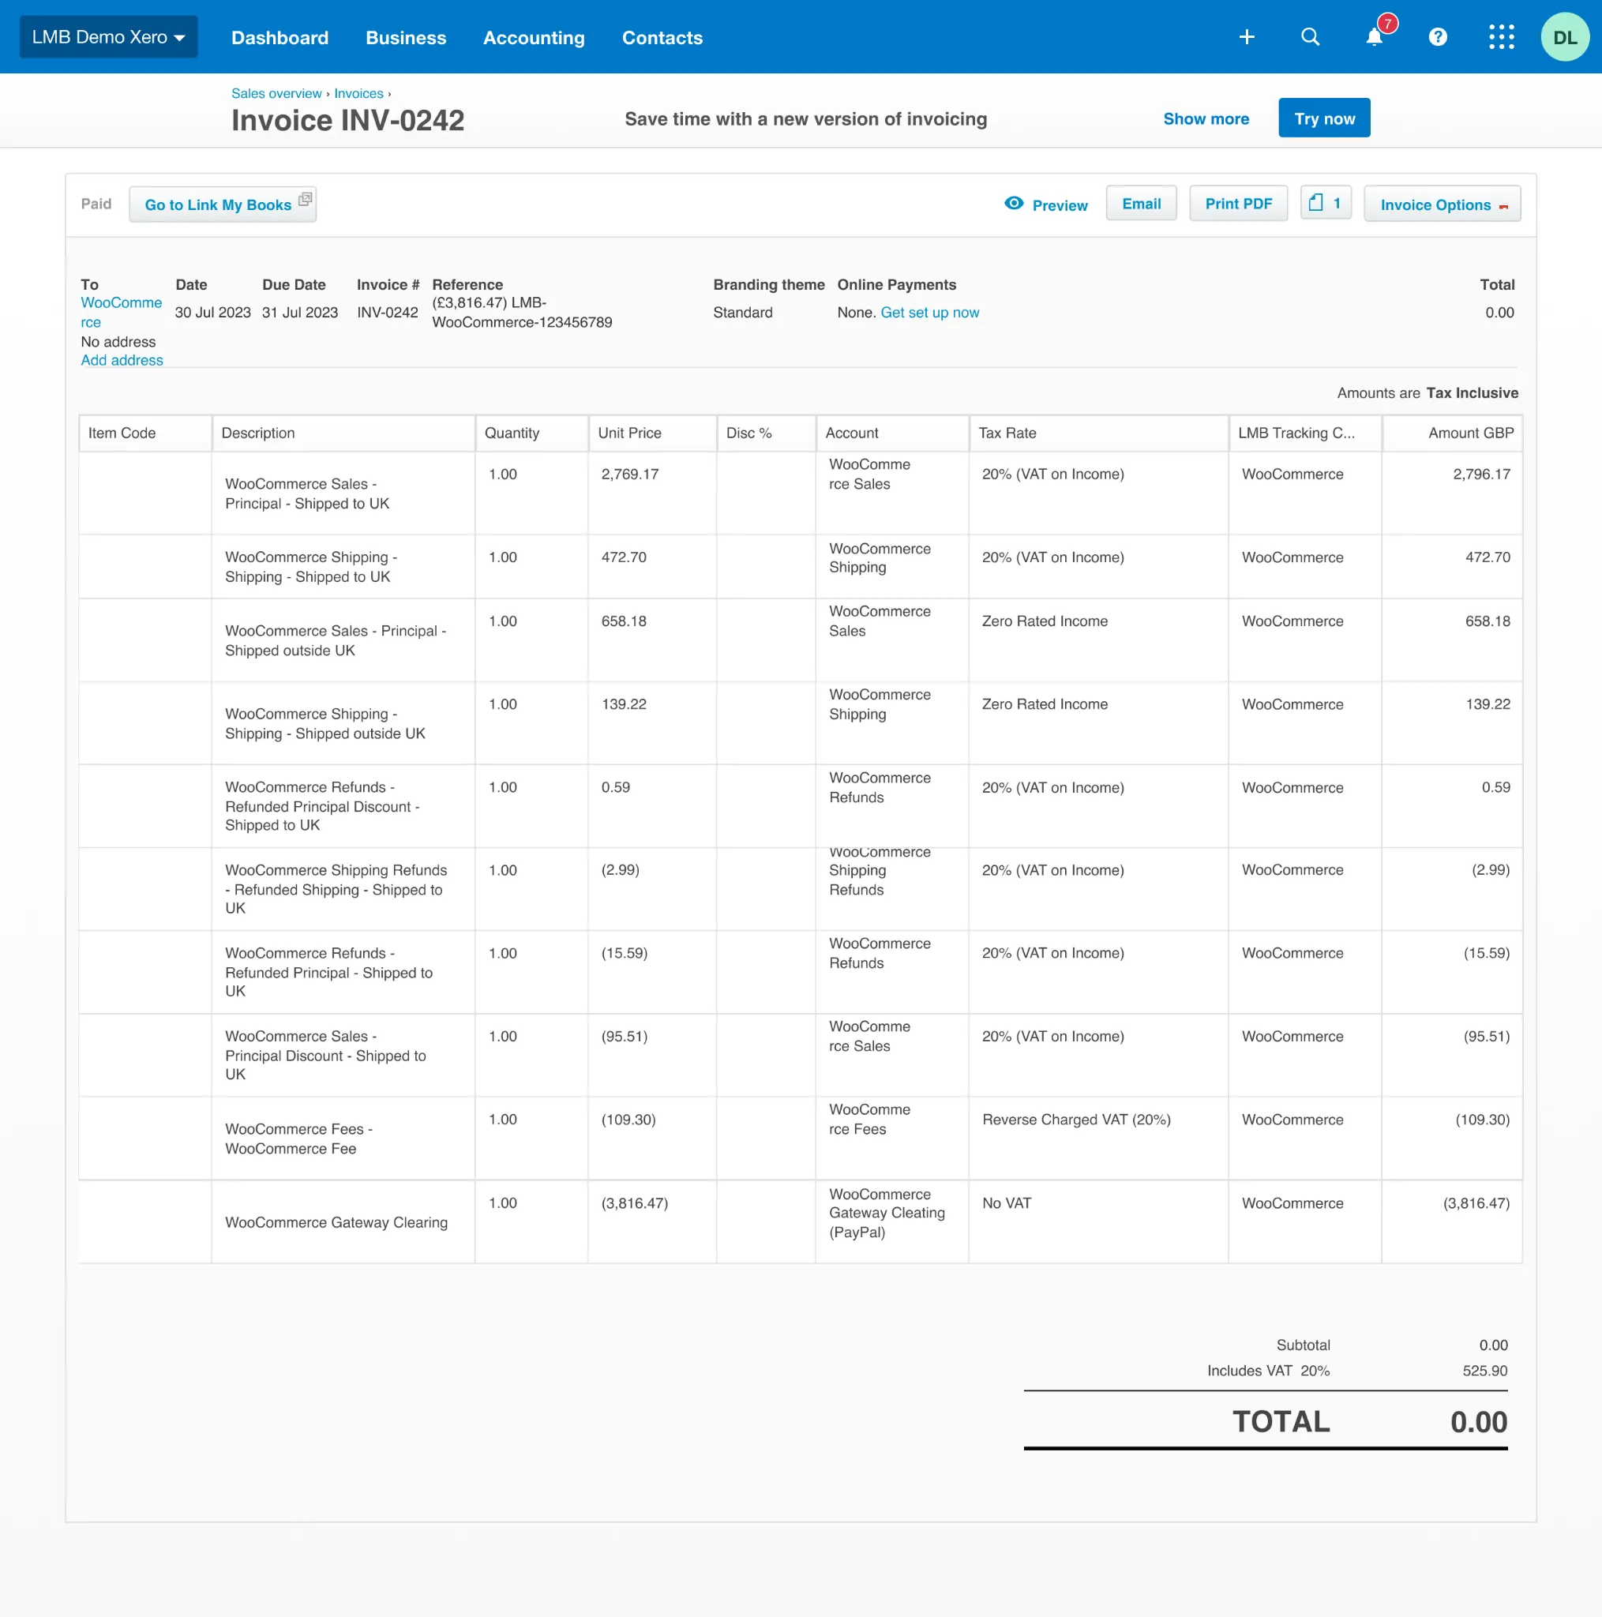Go to the Invoices breadcrumb link
This screenshot has width=1602, height=1617.
(358, 94)
